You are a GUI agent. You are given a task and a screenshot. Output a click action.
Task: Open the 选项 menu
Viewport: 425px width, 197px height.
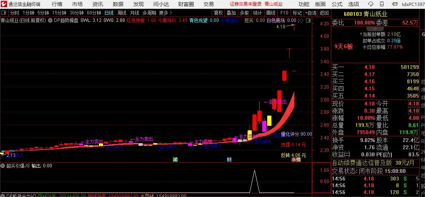coord(354,4)
